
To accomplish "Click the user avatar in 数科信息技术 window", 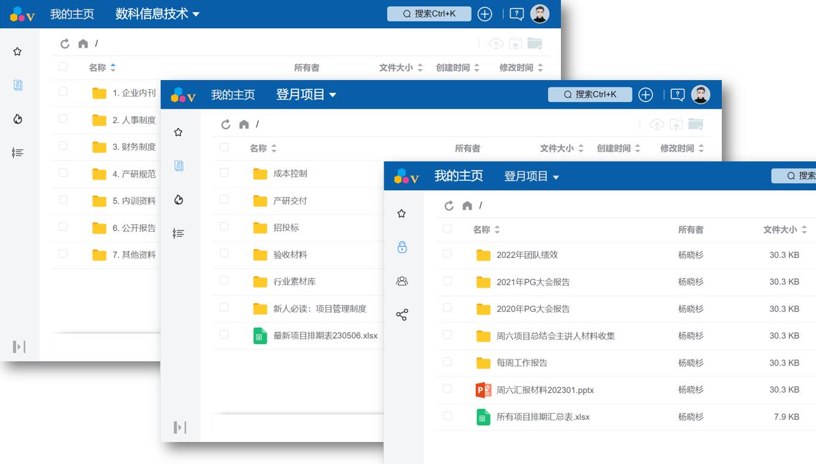I will coord(540,14).
